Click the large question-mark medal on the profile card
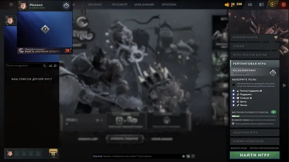The height and width of the screenshot is (162, 289). click(45, 29)
